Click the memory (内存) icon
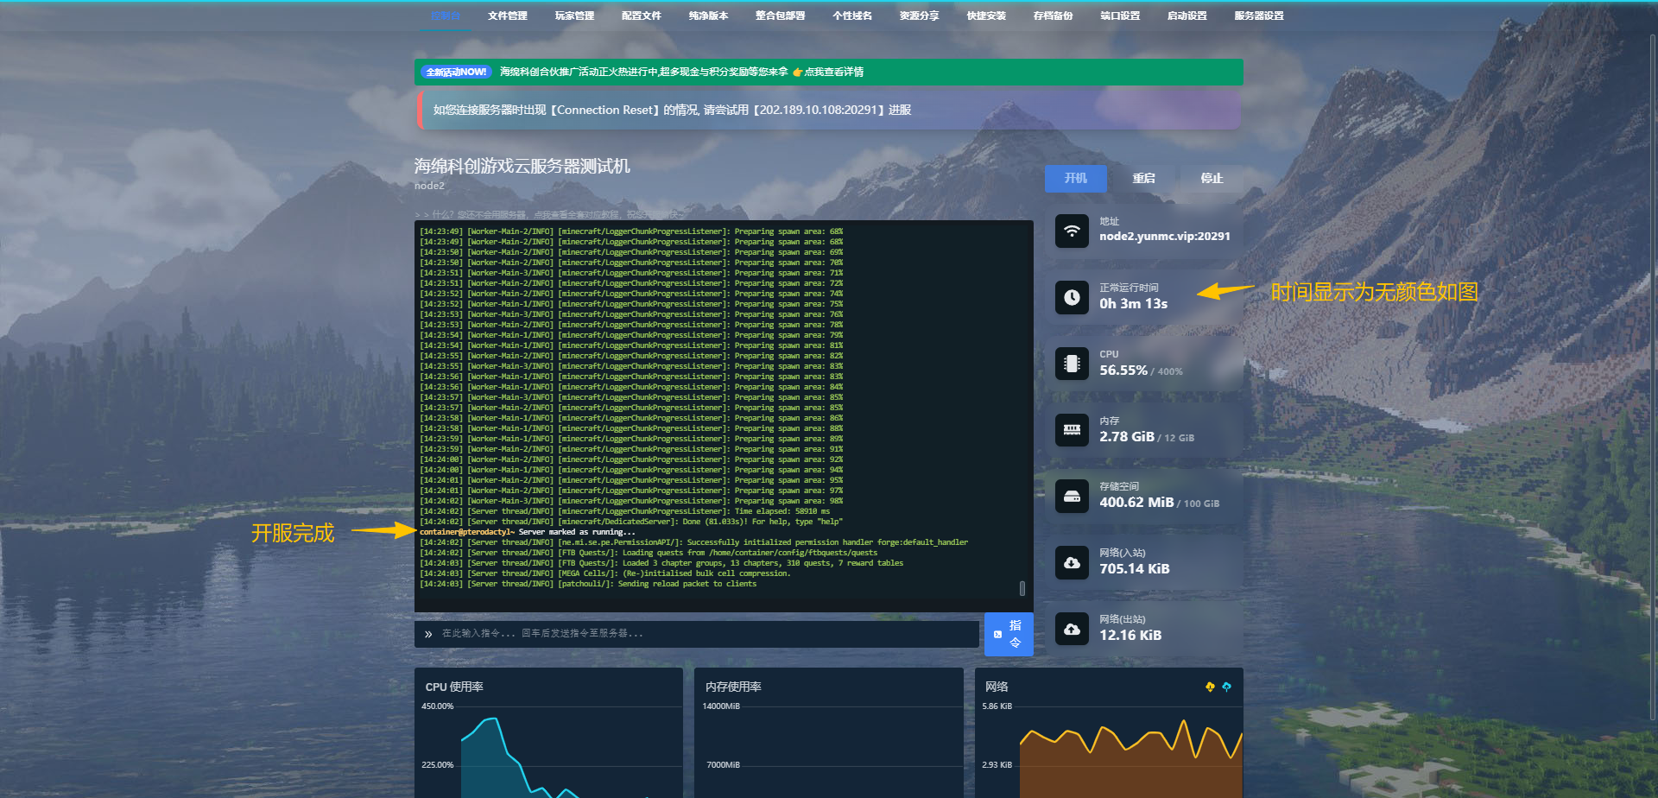The width and height of the screenshot is (1658, 798). (x=1072, y=430)
